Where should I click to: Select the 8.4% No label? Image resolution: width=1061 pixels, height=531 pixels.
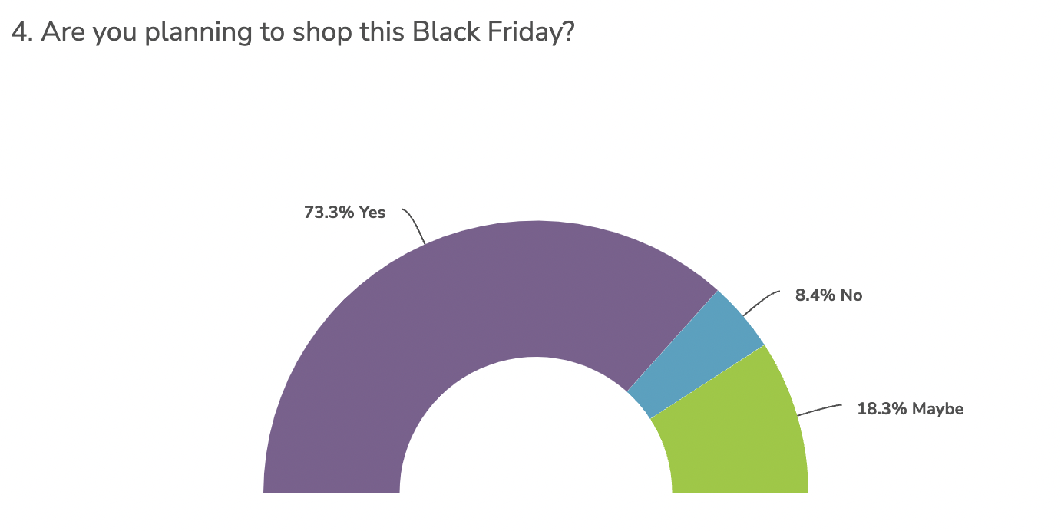pyautogui.click(x=828, y=295)
